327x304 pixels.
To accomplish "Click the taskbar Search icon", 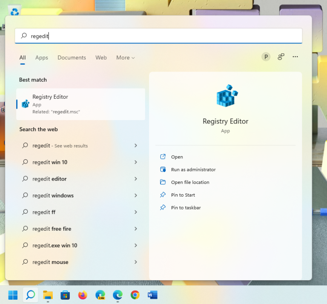I will pyautogui.click(x=31, y=295).
